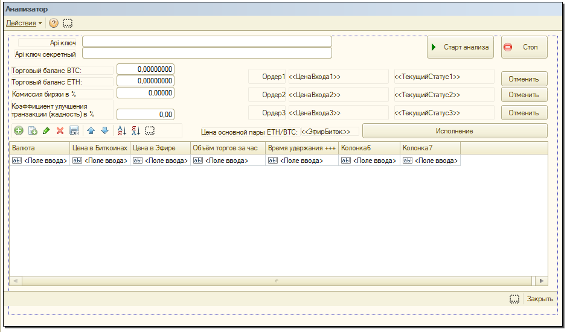Click the finish editing save icon
The width and height of the screenshot is (567, 332).
[74, 130]
